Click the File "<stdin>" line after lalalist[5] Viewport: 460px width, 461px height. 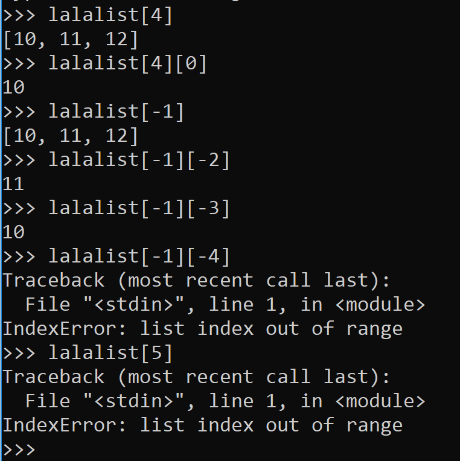point(225,401)
